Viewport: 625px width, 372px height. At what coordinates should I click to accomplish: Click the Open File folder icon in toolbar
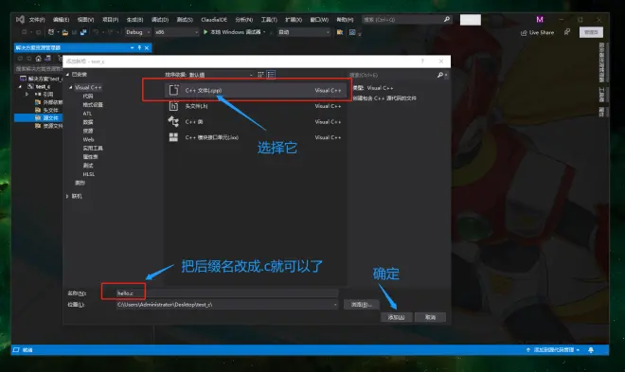65,32
